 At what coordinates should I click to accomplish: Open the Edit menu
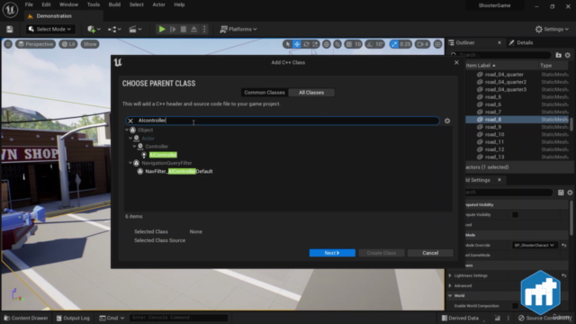46,4
